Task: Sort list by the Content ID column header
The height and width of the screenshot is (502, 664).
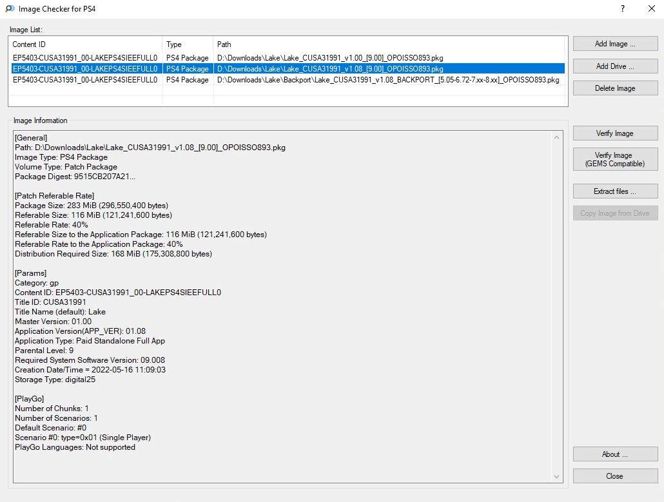Action: 86,44
